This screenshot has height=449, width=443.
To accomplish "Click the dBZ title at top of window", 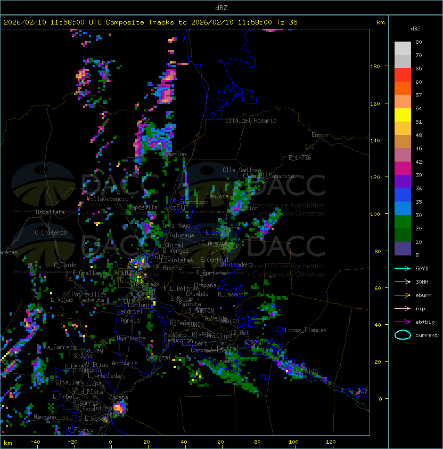I will point(221,7).
